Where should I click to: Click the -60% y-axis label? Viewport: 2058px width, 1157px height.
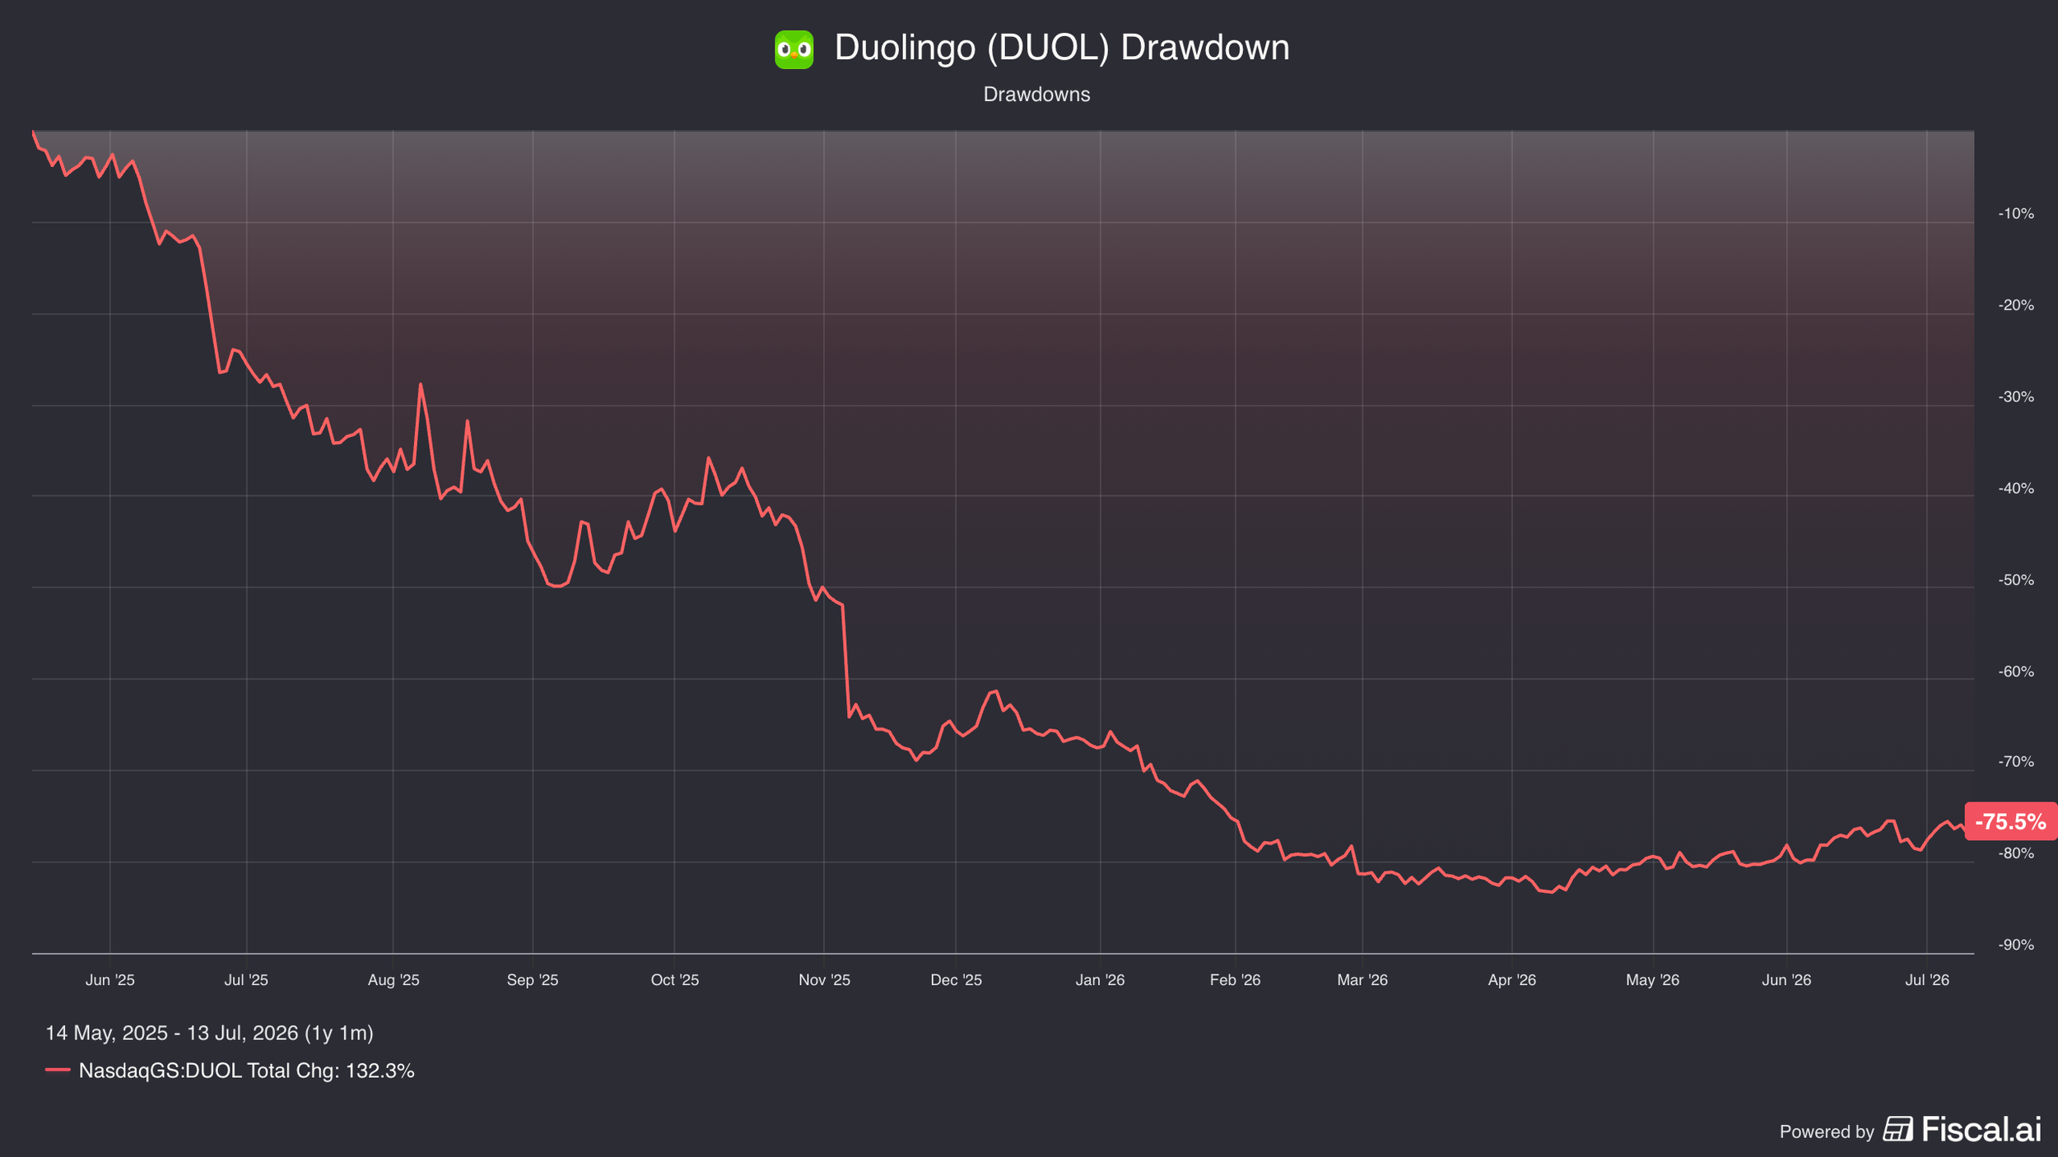(x=2016, y=671)
